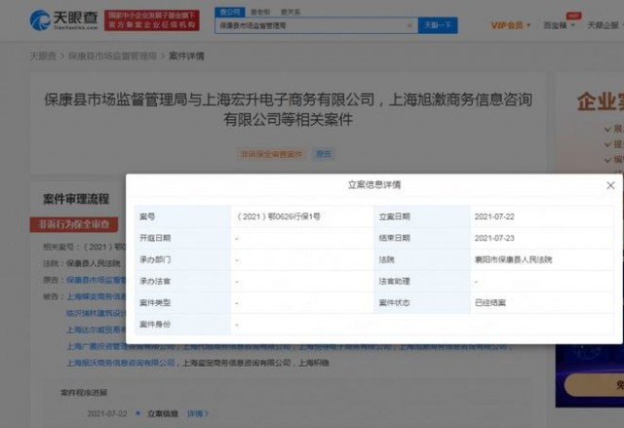
Task: Clear the search box with the x icon
Action: click(409, 25)
